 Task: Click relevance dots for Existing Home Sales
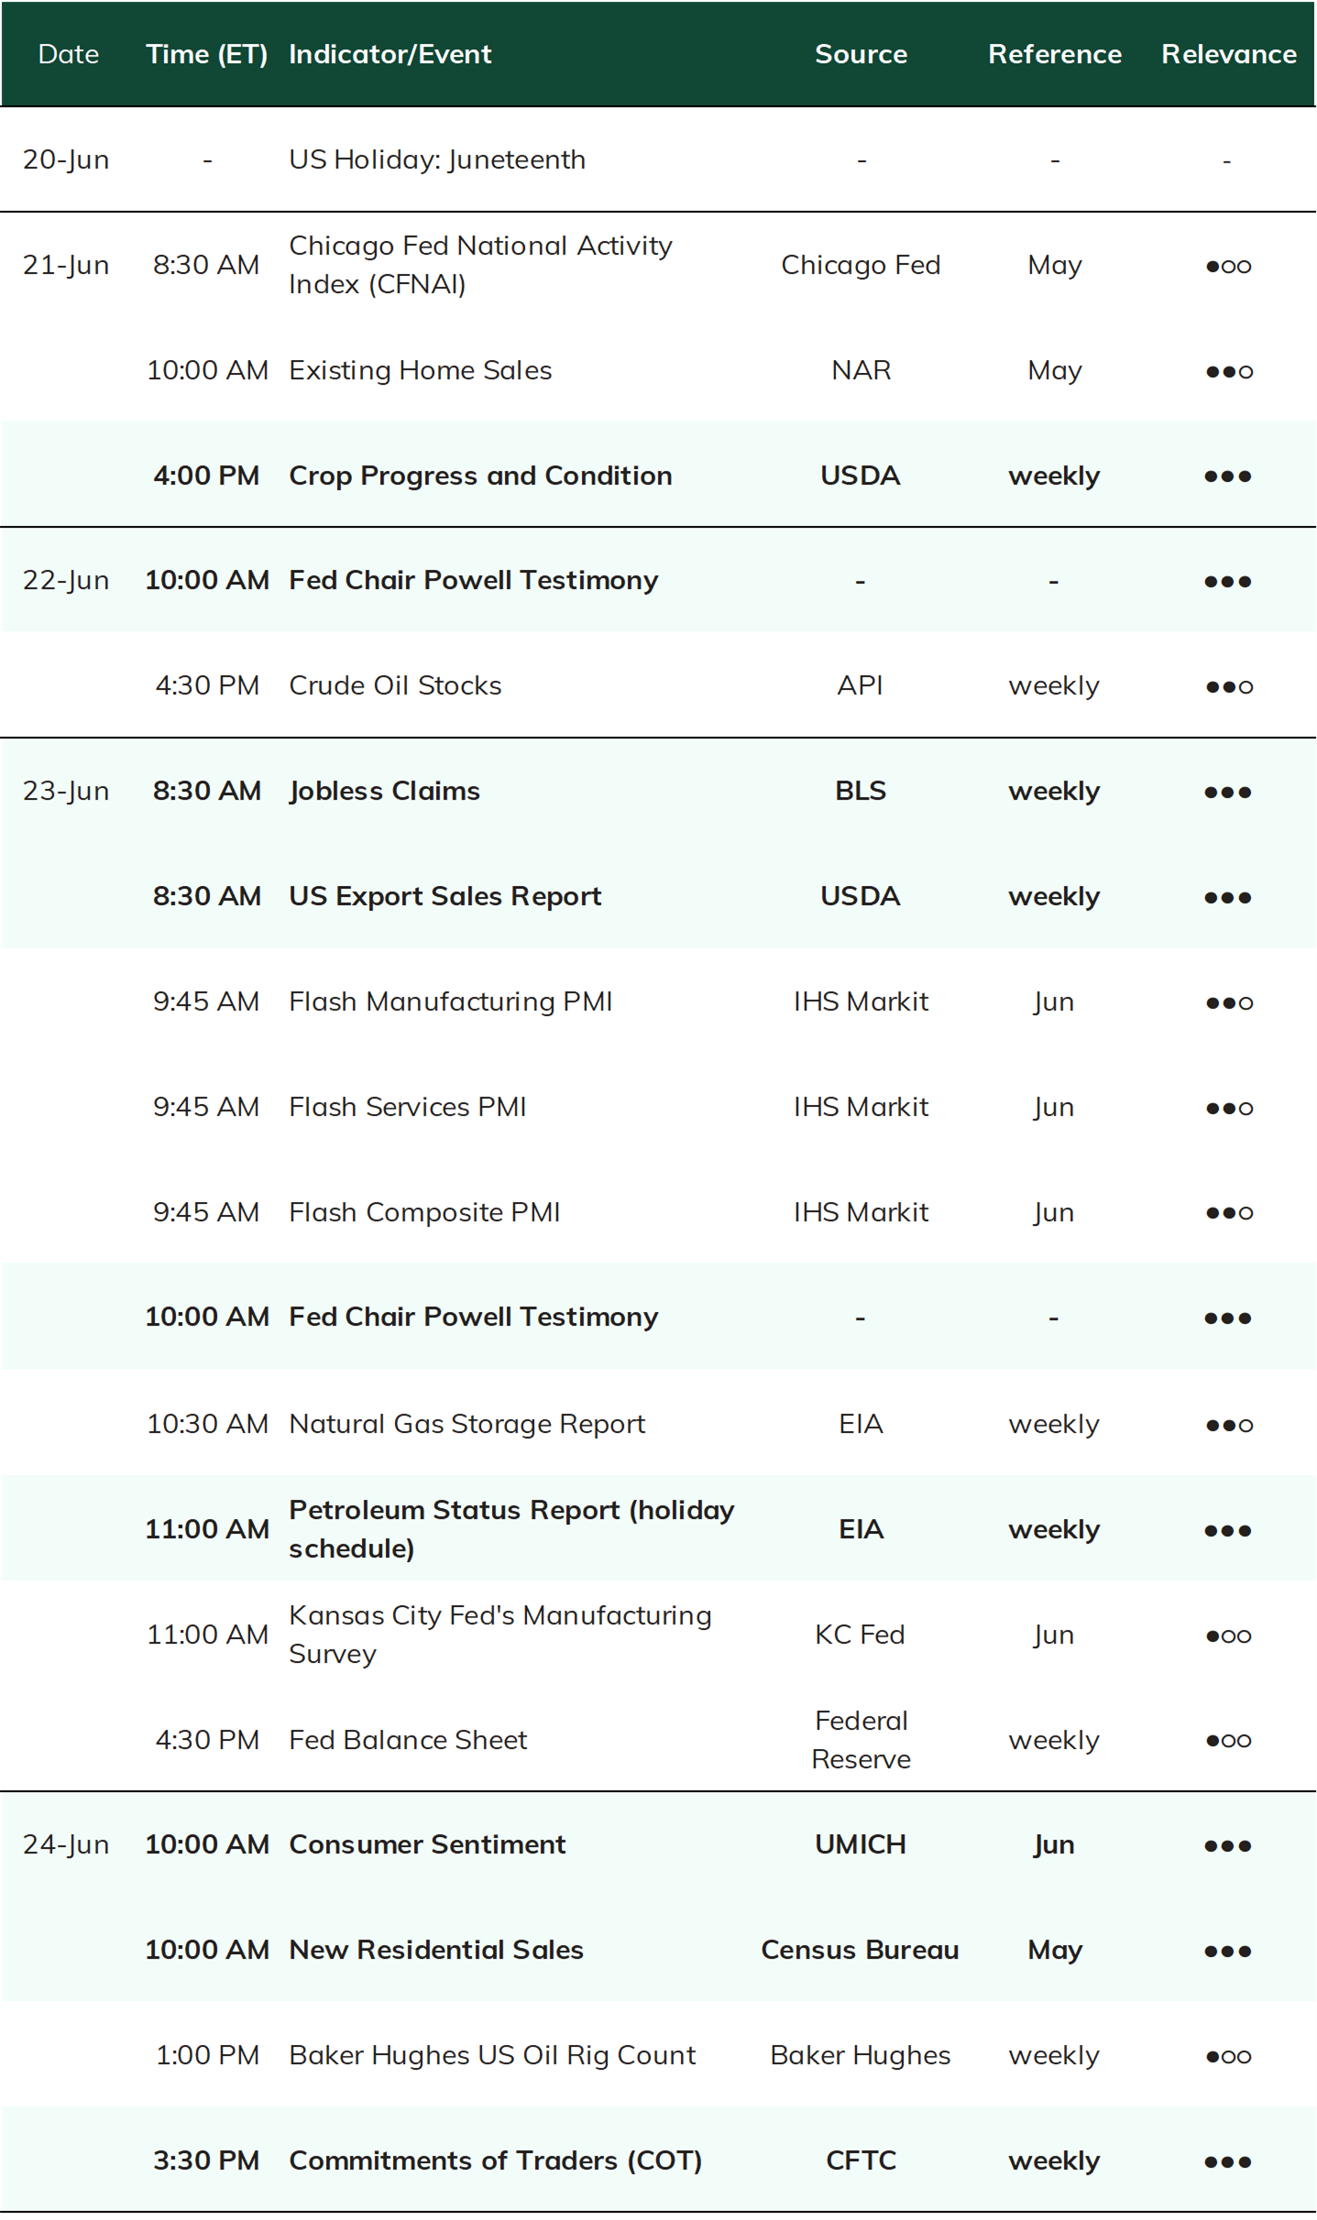(1228, 371)
